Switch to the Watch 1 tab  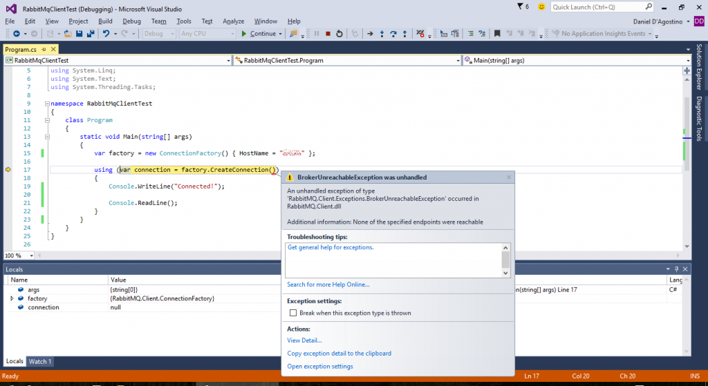[39, 361]
